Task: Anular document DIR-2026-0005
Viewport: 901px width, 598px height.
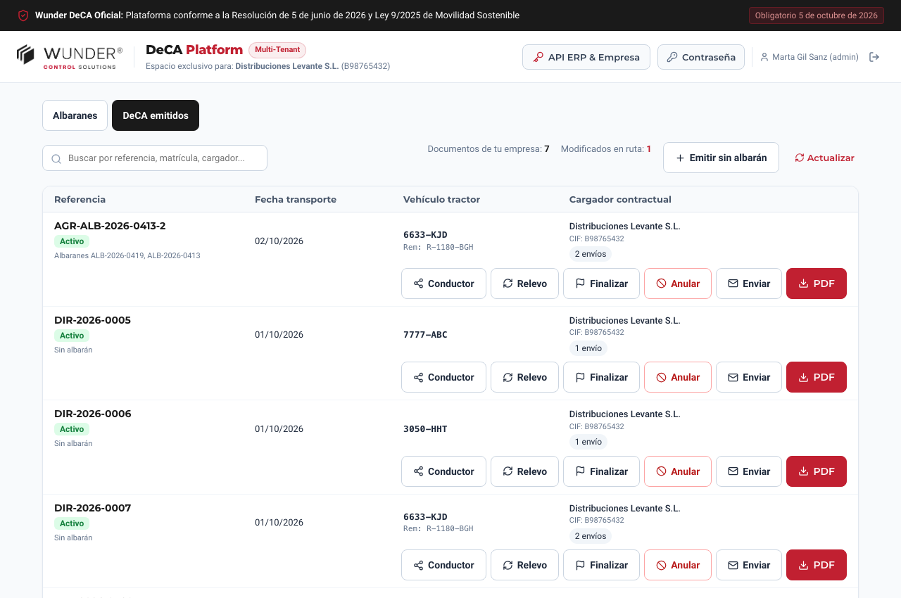Action: pyautogui.click(x=678, y=377)
